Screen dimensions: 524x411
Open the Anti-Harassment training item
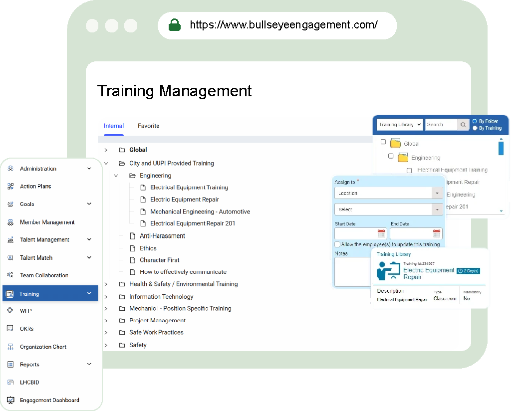click(x=162, y=236)
